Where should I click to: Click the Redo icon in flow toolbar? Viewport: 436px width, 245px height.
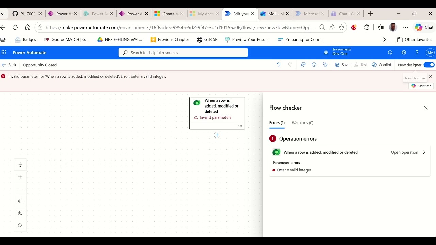click(x=290, y=65)
